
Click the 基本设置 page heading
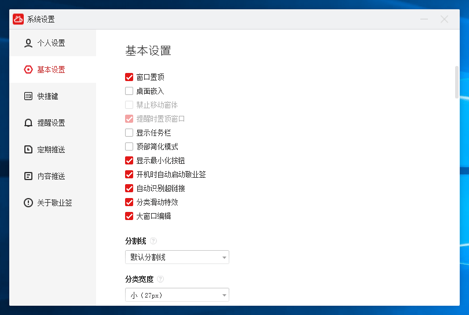tap(148, 51)
